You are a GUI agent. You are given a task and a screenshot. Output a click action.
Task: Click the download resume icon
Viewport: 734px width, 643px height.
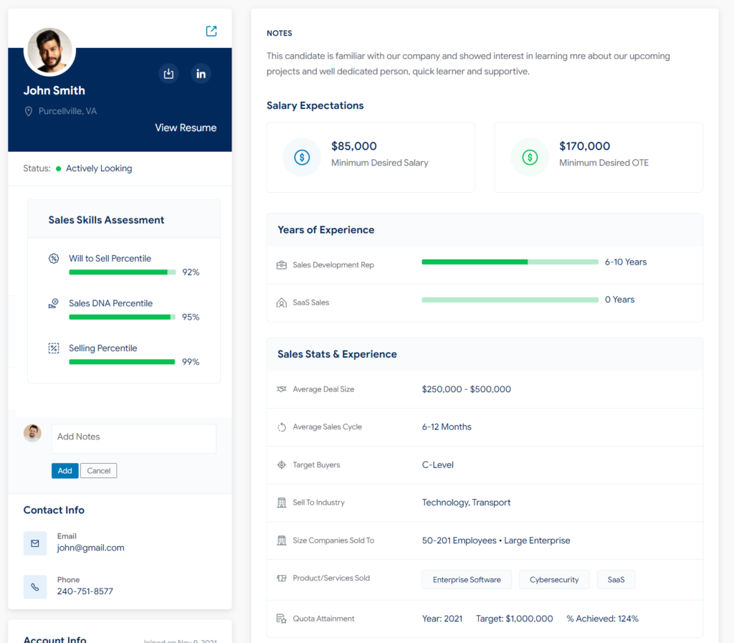[168, 73]
